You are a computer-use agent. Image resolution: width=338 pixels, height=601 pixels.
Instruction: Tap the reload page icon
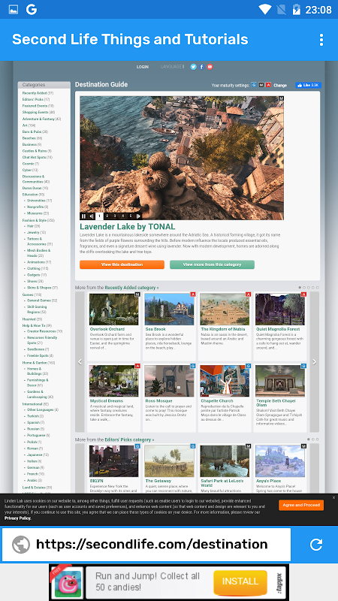point(316,544)
